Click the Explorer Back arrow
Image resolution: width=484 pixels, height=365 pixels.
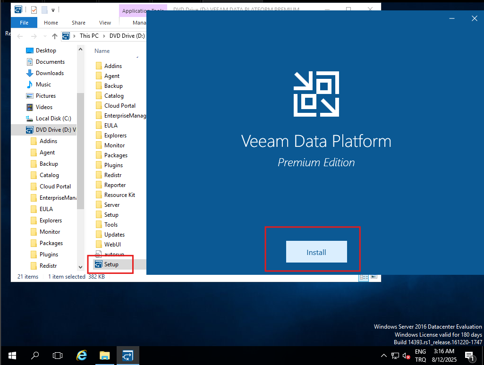[x=20, y=36]
